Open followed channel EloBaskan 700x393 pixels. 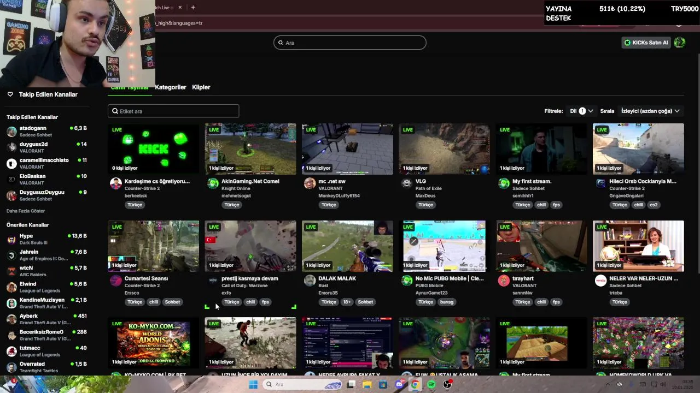click(46, 180)
